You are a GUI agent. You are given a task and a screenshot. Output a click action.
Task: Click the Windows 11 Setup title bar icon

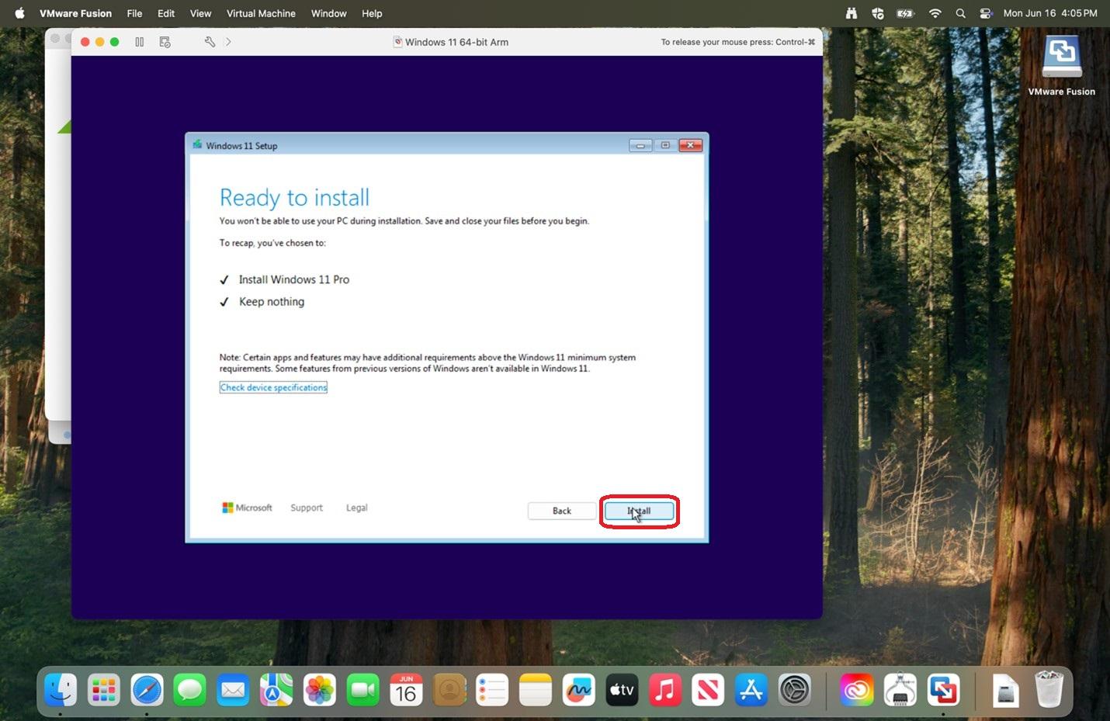point(197,145)
